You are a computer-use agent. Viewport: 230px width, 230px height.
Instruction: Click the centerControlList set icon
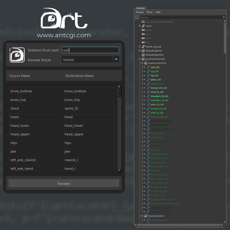tap(146, 63)
